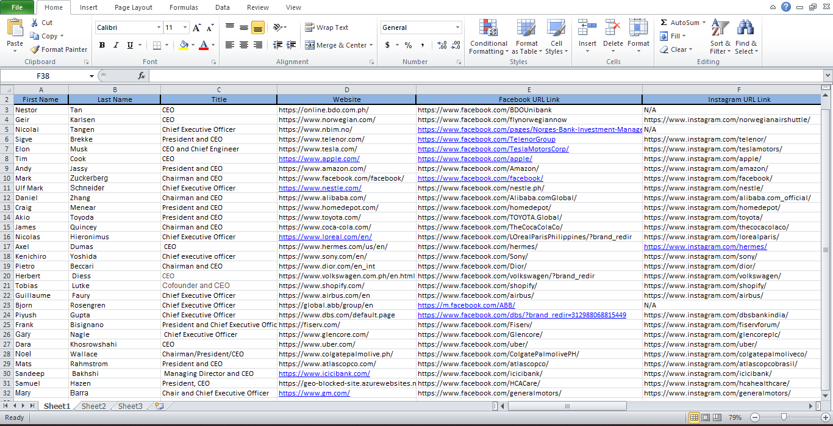Image resolution: width=833 pixels, height=426 pixels.
Task: Toggle bold formatting
Action: 102,45
